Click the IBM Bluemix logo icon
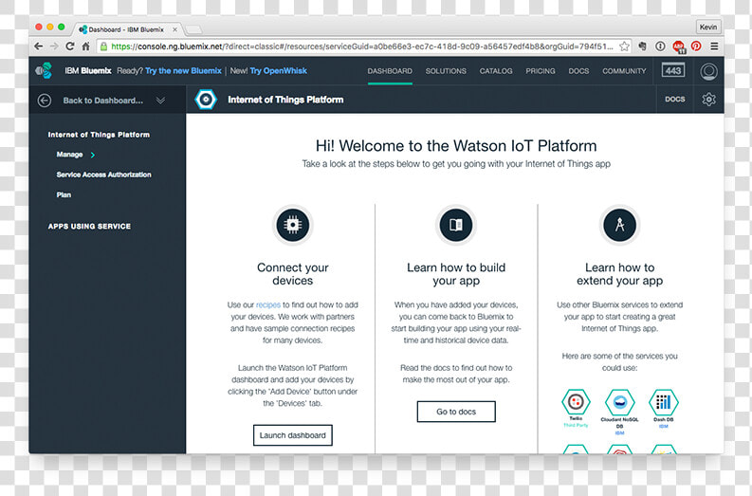Viewport: 752px width, 496px height. tap(44, 71)
